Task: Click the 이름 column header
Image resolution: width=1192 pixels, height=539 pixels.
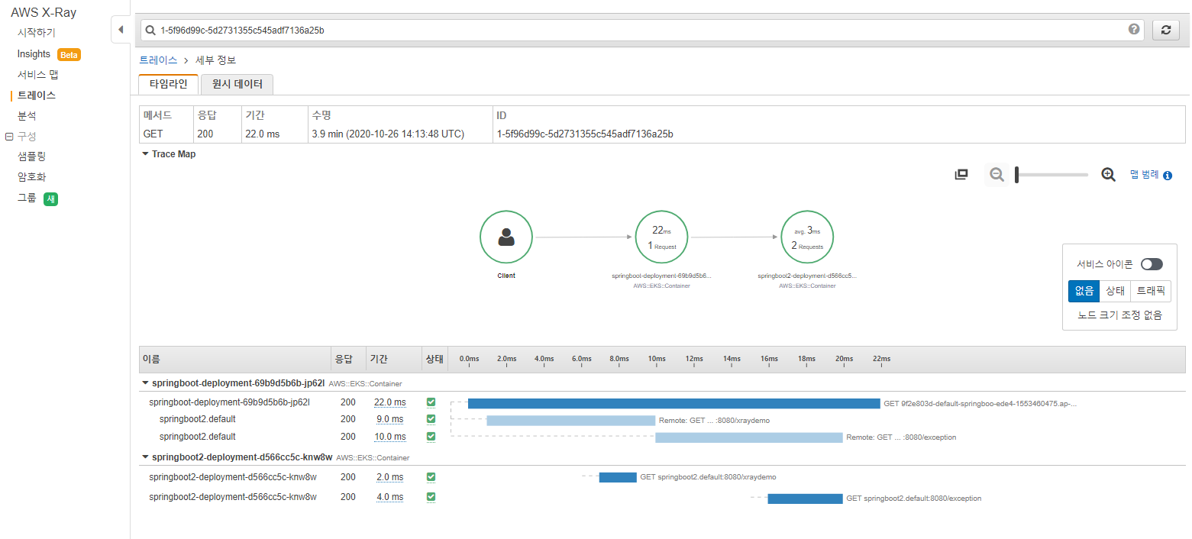Action: [234, 359]
